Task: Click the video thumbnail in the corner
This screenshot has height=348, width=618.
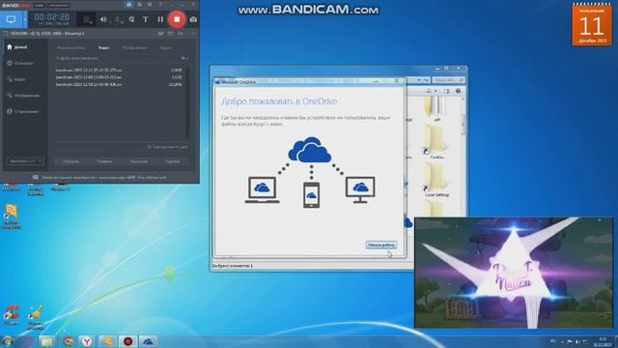Action: (x=514, y=273)
